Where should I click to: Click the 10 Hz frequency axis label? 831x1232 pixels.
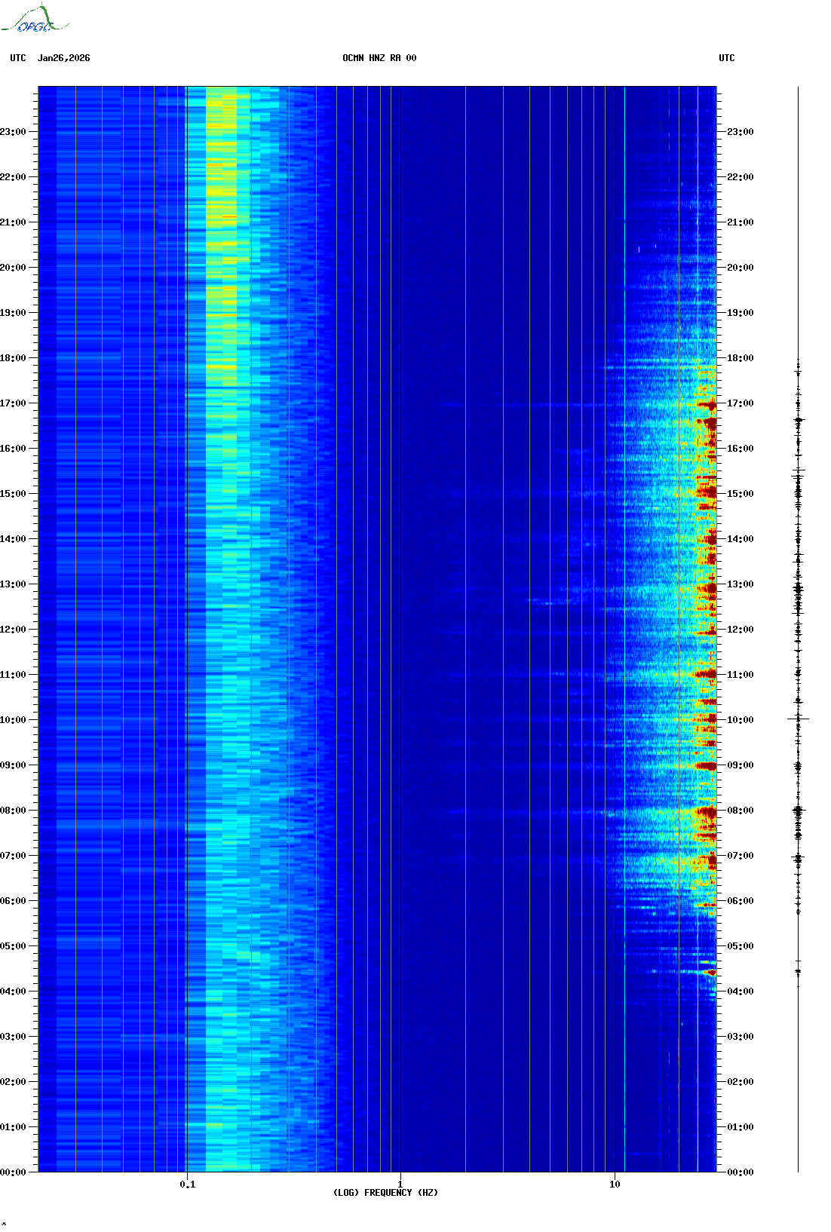click(615, 1184)
